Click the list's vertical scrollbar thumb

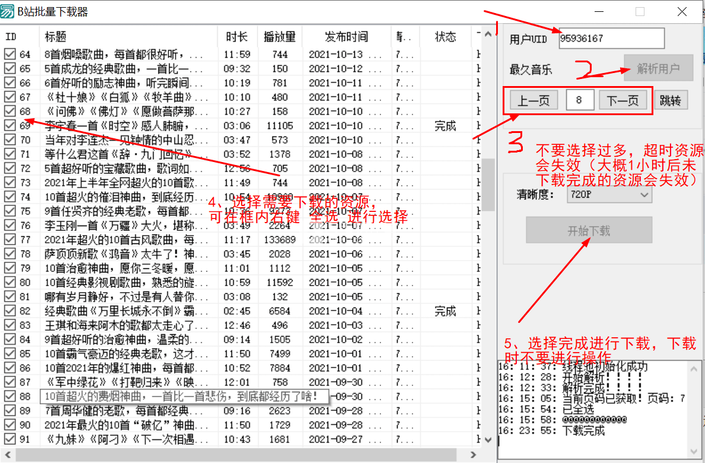(488, 185)
